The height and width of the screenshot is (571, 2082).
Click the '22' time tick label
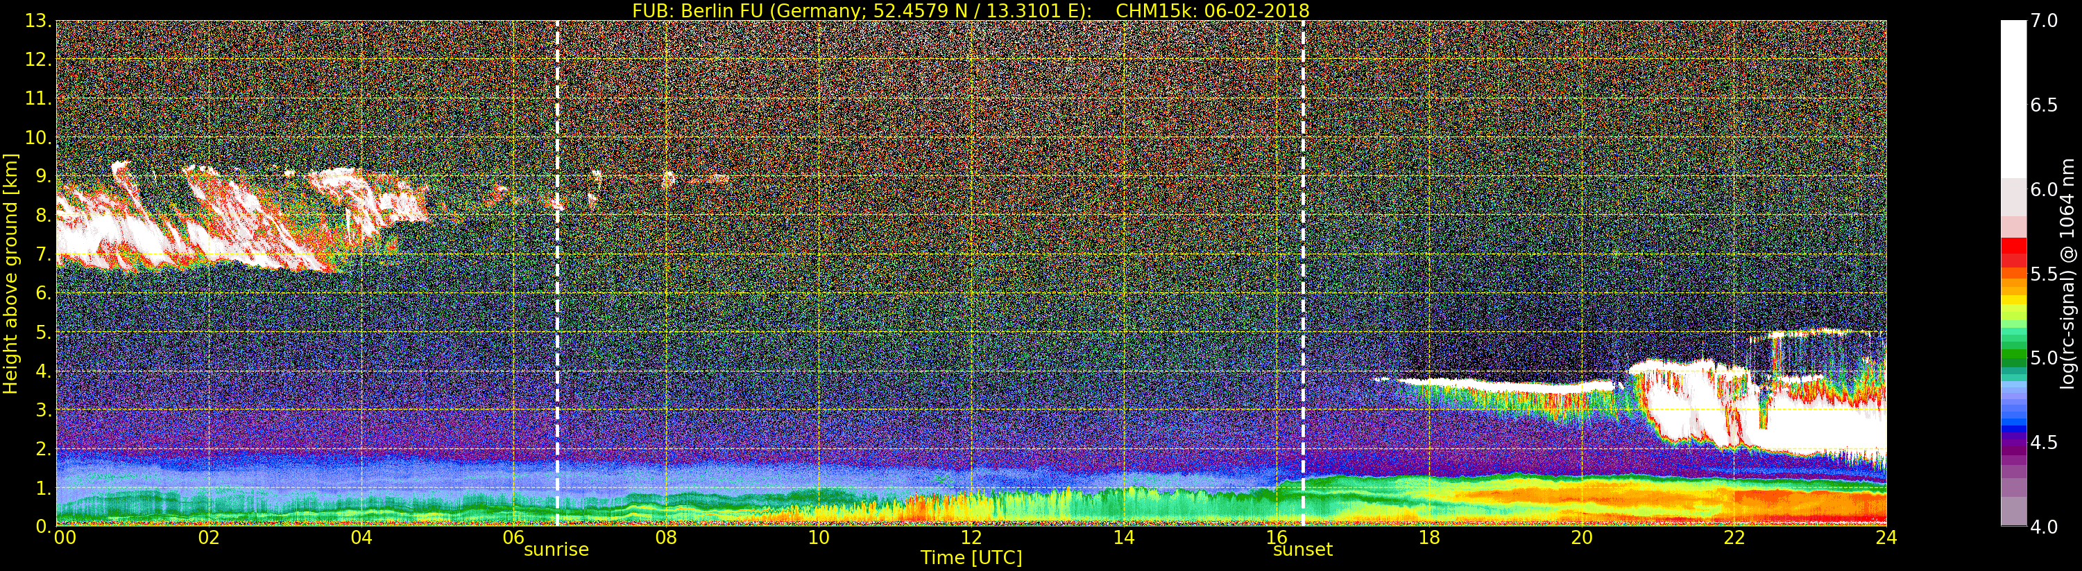pyautogui.click(x=1734, y=538)
